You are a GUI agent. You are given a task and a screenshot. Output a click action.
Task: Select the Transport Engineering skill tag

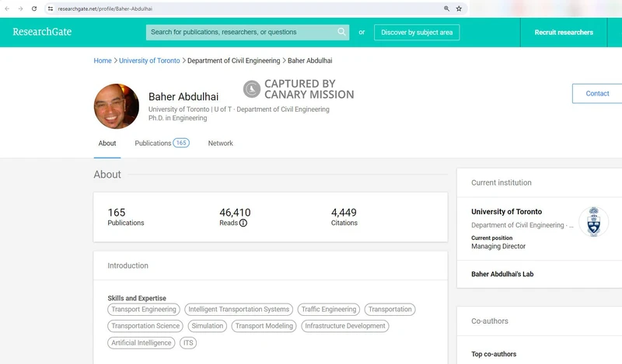tap(144, 310)
